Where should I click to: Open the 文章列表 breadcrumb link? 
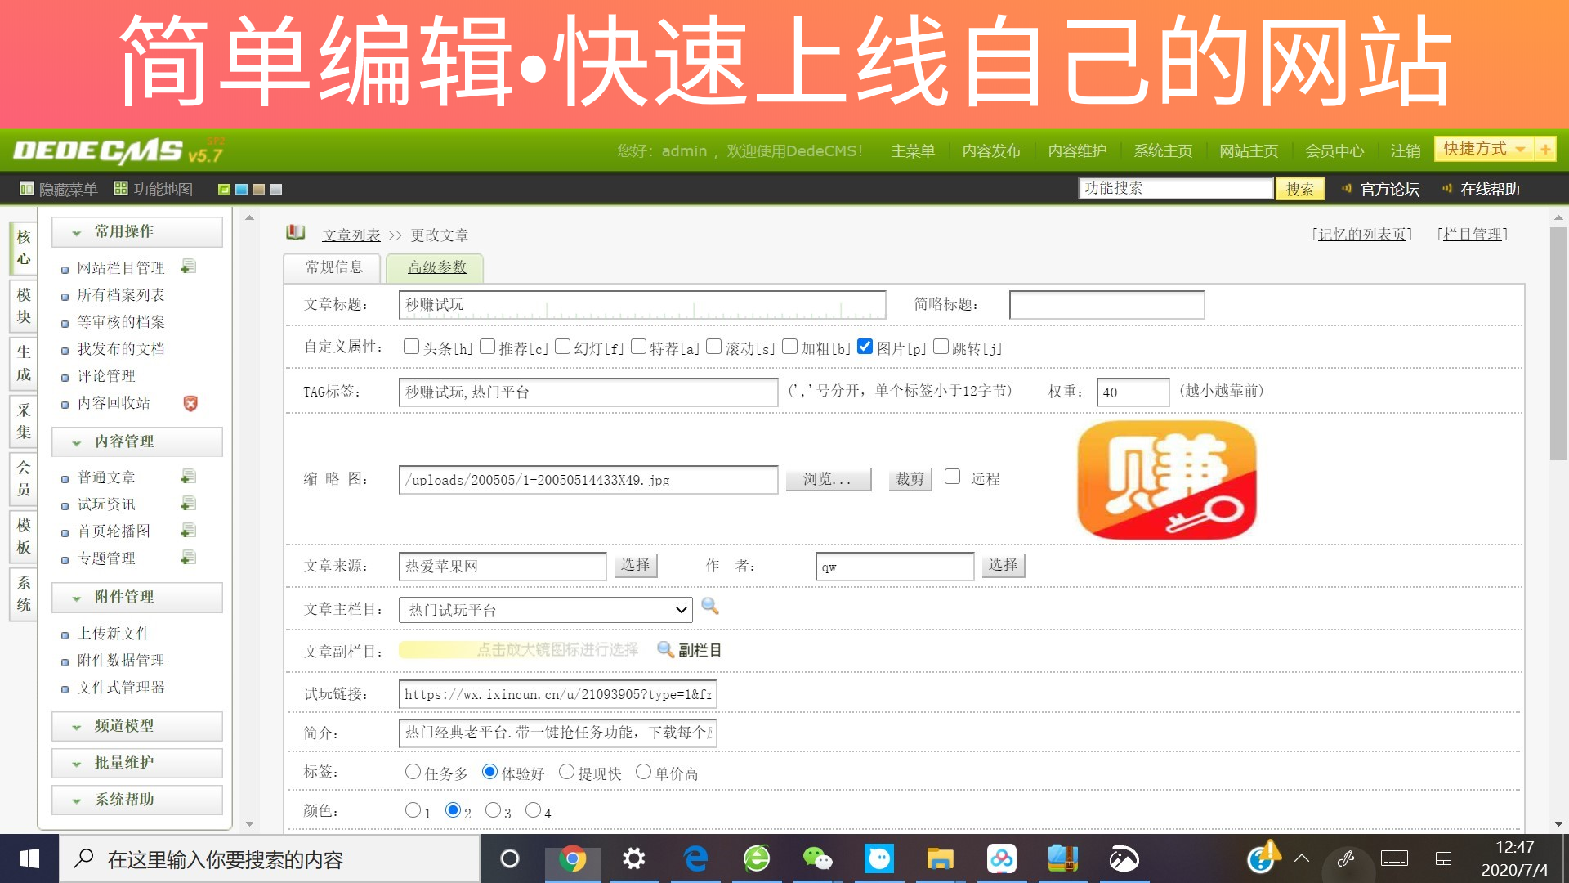pyautogui.click(x=351, y=235)
